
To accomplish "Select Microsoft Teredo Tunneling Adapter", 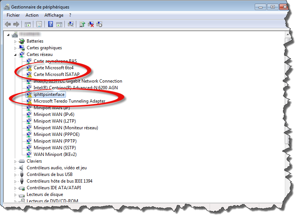I will 70,101.
